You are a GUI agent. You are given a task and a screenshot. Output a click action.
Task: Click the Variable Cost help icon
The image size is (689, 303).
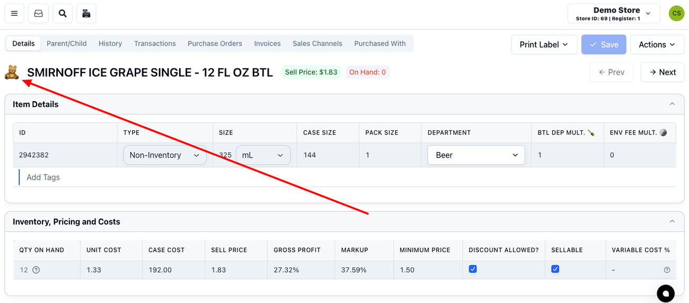click(x=667, y=270)
